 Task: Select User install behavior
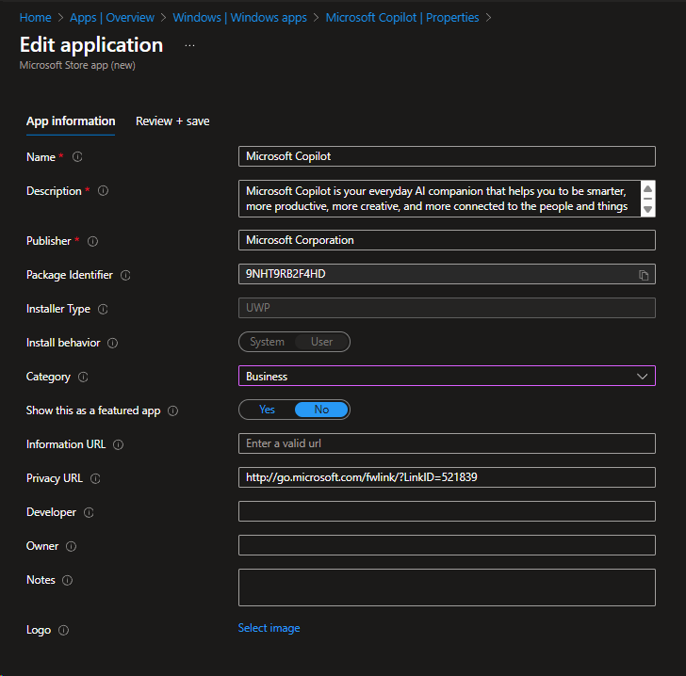click(x=321, y=342)
